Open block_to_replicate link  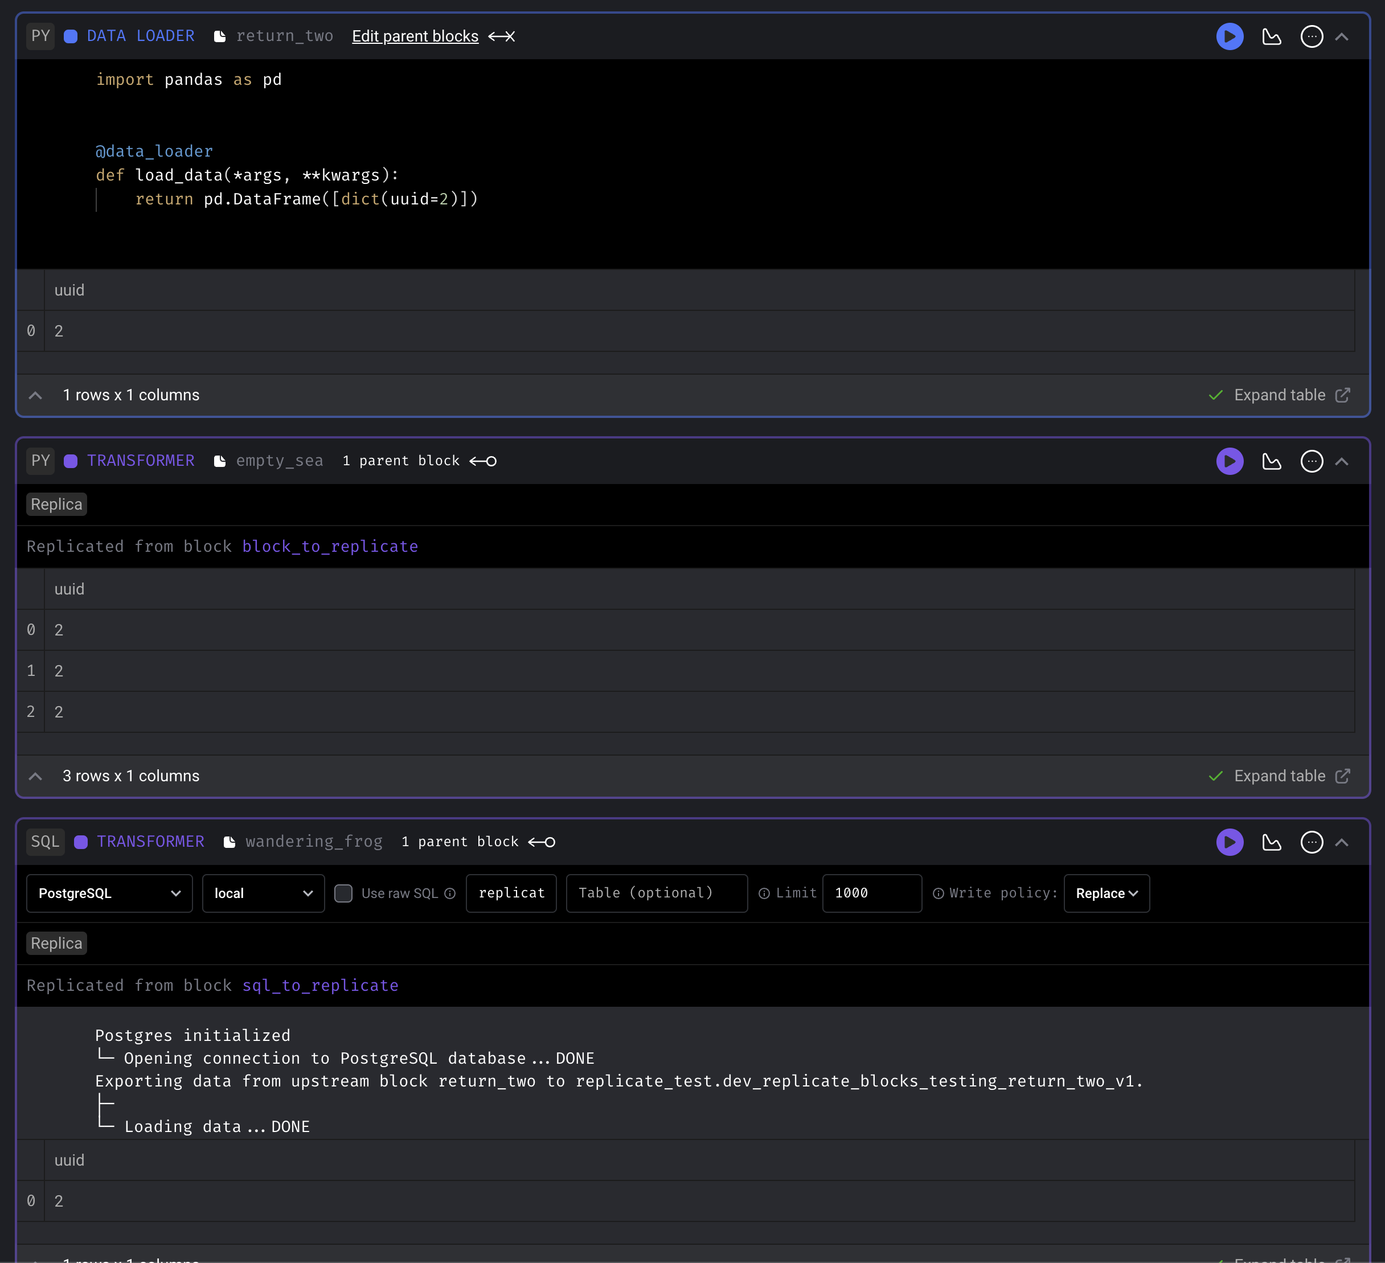330,547
